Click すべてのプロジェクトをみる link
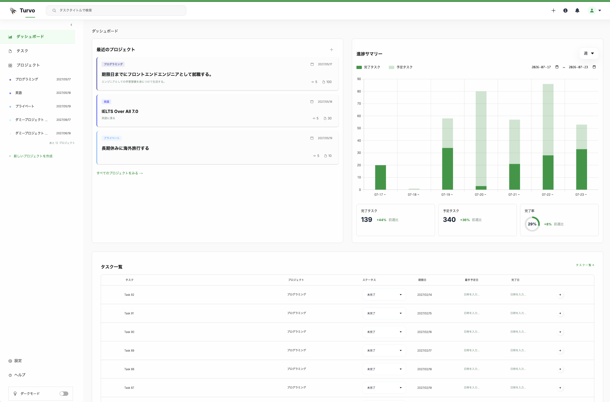Screen dimensions: 610x402 point(120,173)
